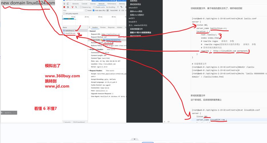Select the Headers tab in request details
Image resolution: width=267 pixels, height=143 pixels.
coord(95,27)
